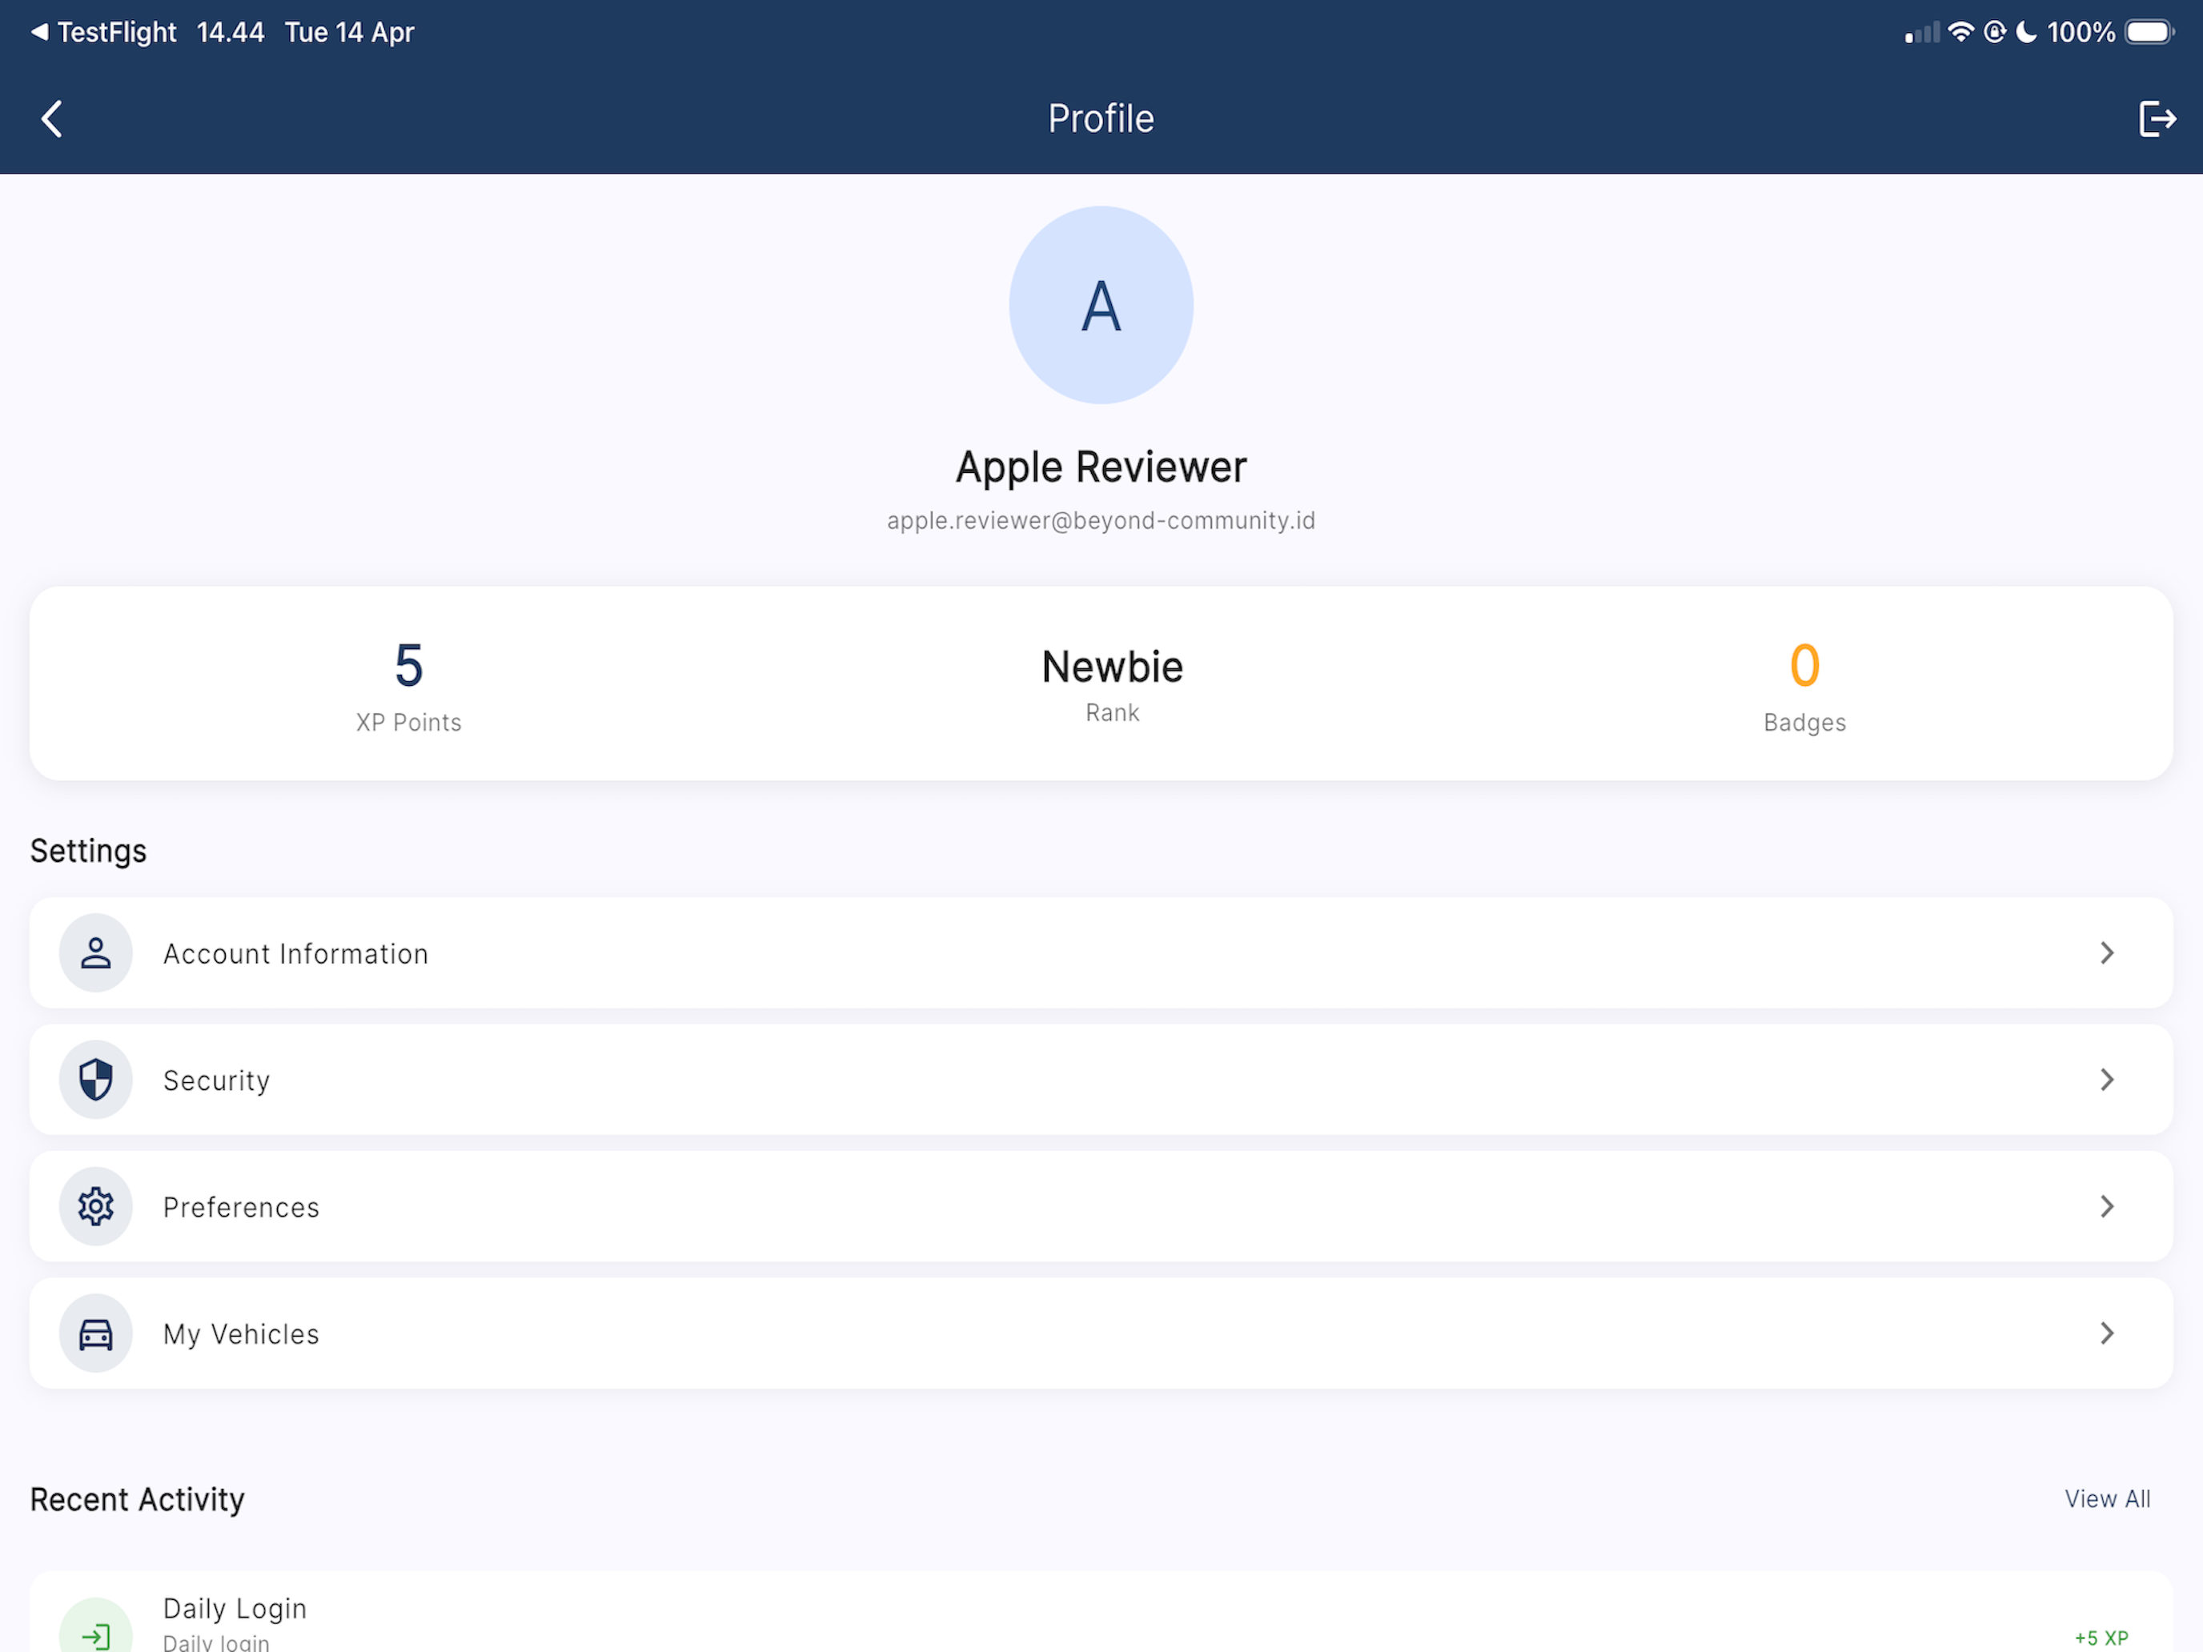
Task: Select the Preferences settings label
Action: click(x=241, y=1207)
